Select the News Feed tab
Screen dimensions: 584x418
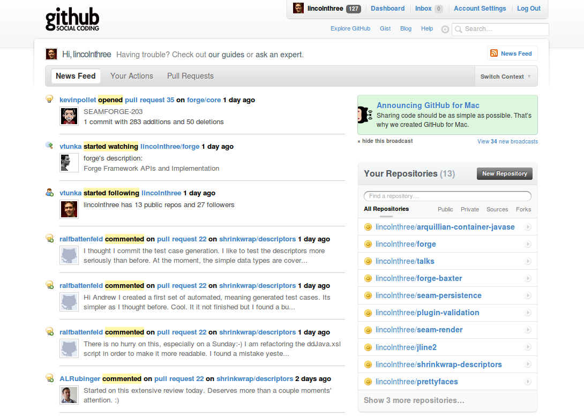tap(76, 76)
